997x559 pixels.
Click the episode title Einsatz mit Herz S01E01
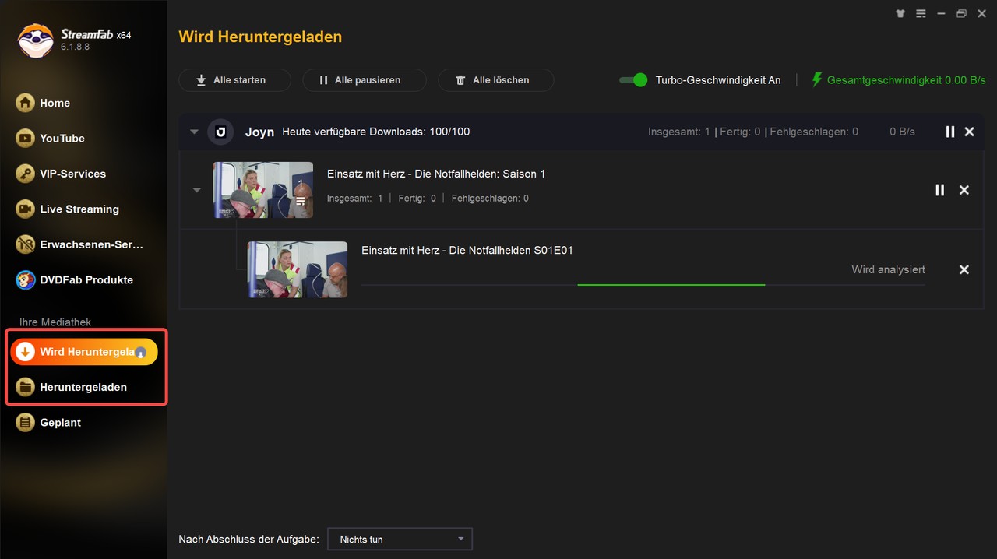(x=467, y=250)
